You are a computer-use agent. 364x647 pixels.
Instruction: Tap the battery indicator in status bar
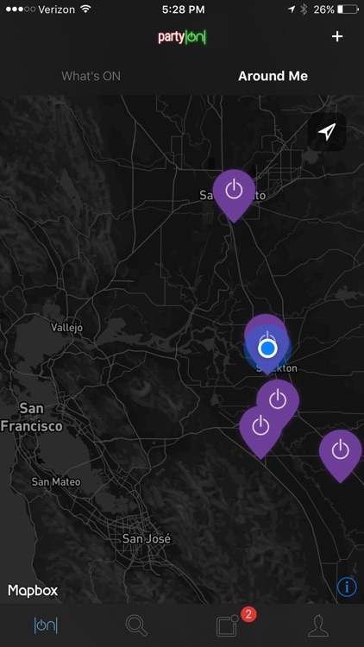click(x=347, y=9)
